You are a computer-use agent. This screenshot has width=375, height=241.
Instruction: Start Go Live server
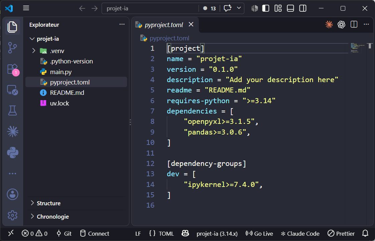coord(259,234)
